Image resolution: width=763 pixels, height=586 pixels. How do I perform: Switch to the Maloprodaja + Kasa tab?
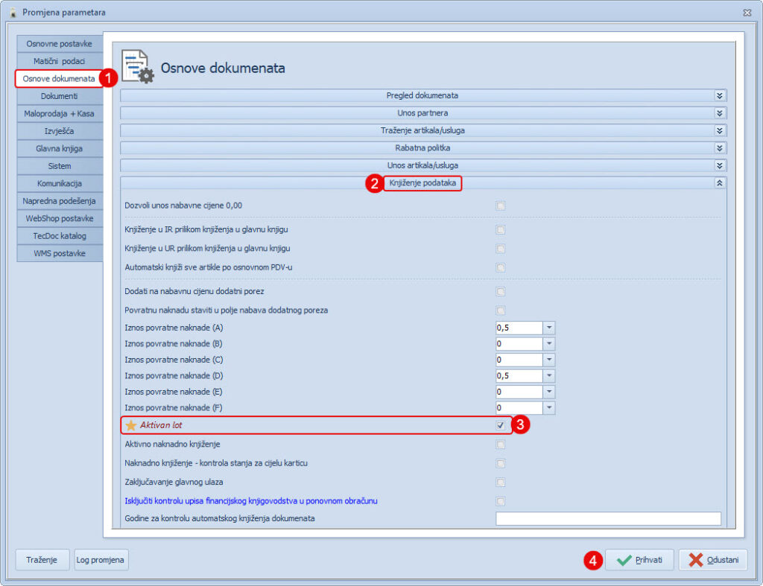[59, 114]
